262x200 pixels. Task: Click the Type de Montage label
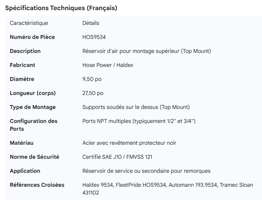[33, 107]
